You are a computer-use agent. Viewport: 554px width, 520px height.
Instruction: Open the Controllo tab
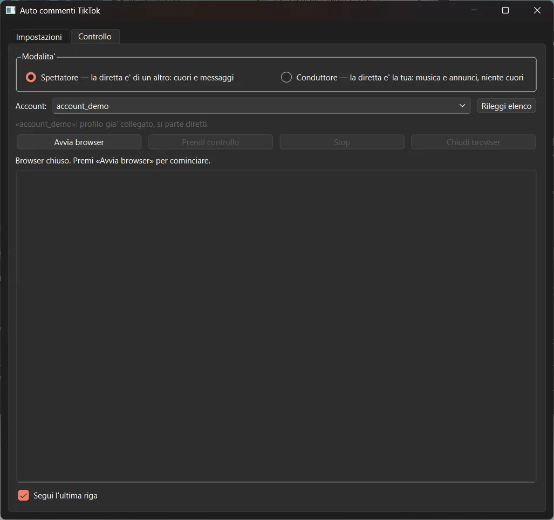pyautogui.click(x=95, y=36)
